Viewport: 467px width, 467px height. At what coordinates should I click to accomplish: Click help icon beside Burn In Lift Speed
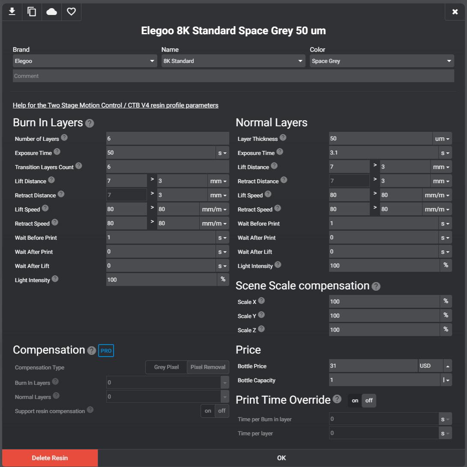[45, 208]
